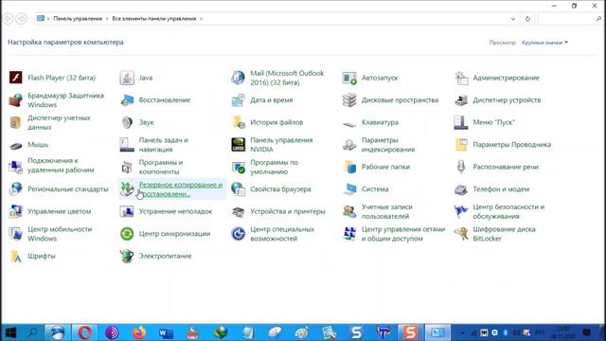The image size is (606, 341).
Task: Open the Звук speaker icon
Action: [x=127, y=122]
